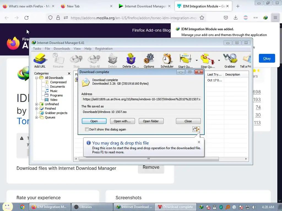The height and width of the screenshot is (211, 282).
Task: Click the Open with... button
Action: pyautogui.click(x=122, y=121)
